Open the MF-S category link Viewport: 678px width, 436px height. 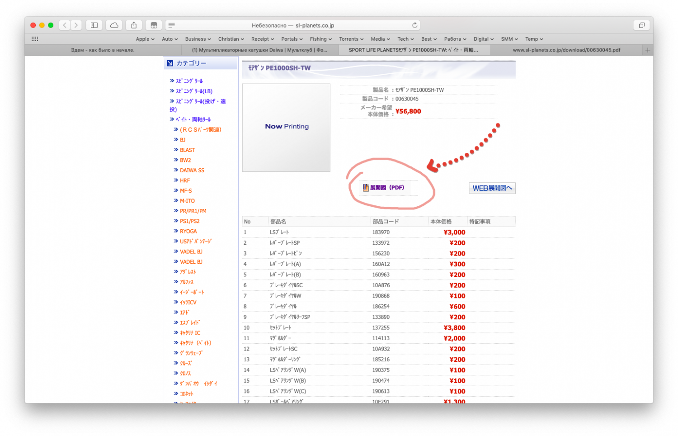[186, 191]
